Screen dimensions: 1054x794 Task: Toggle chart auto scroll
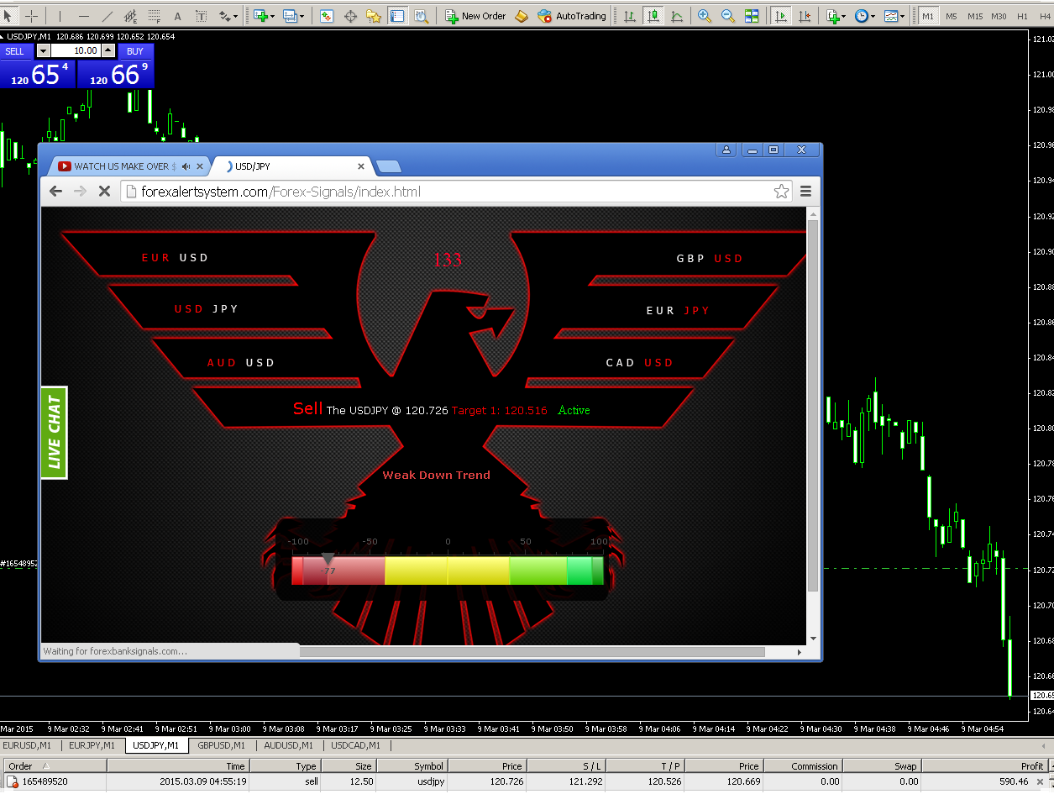pos(781,16)
